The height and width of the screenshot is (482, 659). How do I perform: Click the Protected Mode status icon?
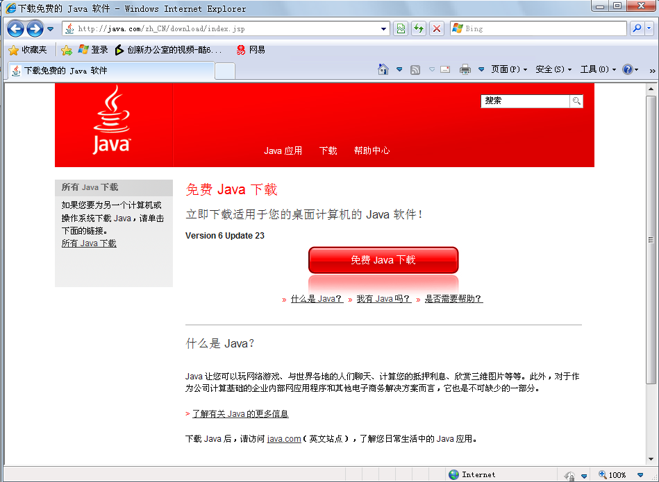pyautogui.click(x=569, y=475)
